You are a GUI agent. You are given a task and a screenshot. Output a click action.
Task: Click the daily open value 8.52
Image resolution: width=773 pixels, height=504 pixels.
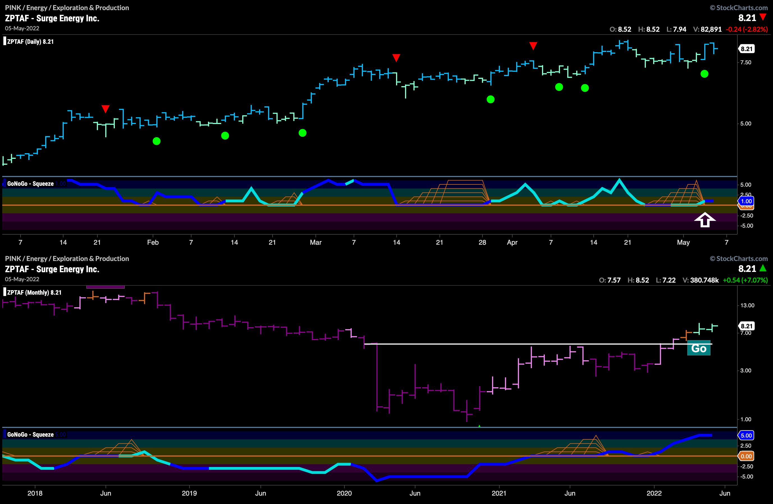(x=624, y=29)
